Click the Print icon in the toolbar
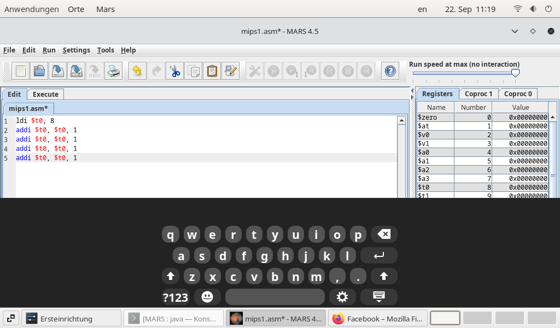Screen dimensions: 560x328 point(113,71)
